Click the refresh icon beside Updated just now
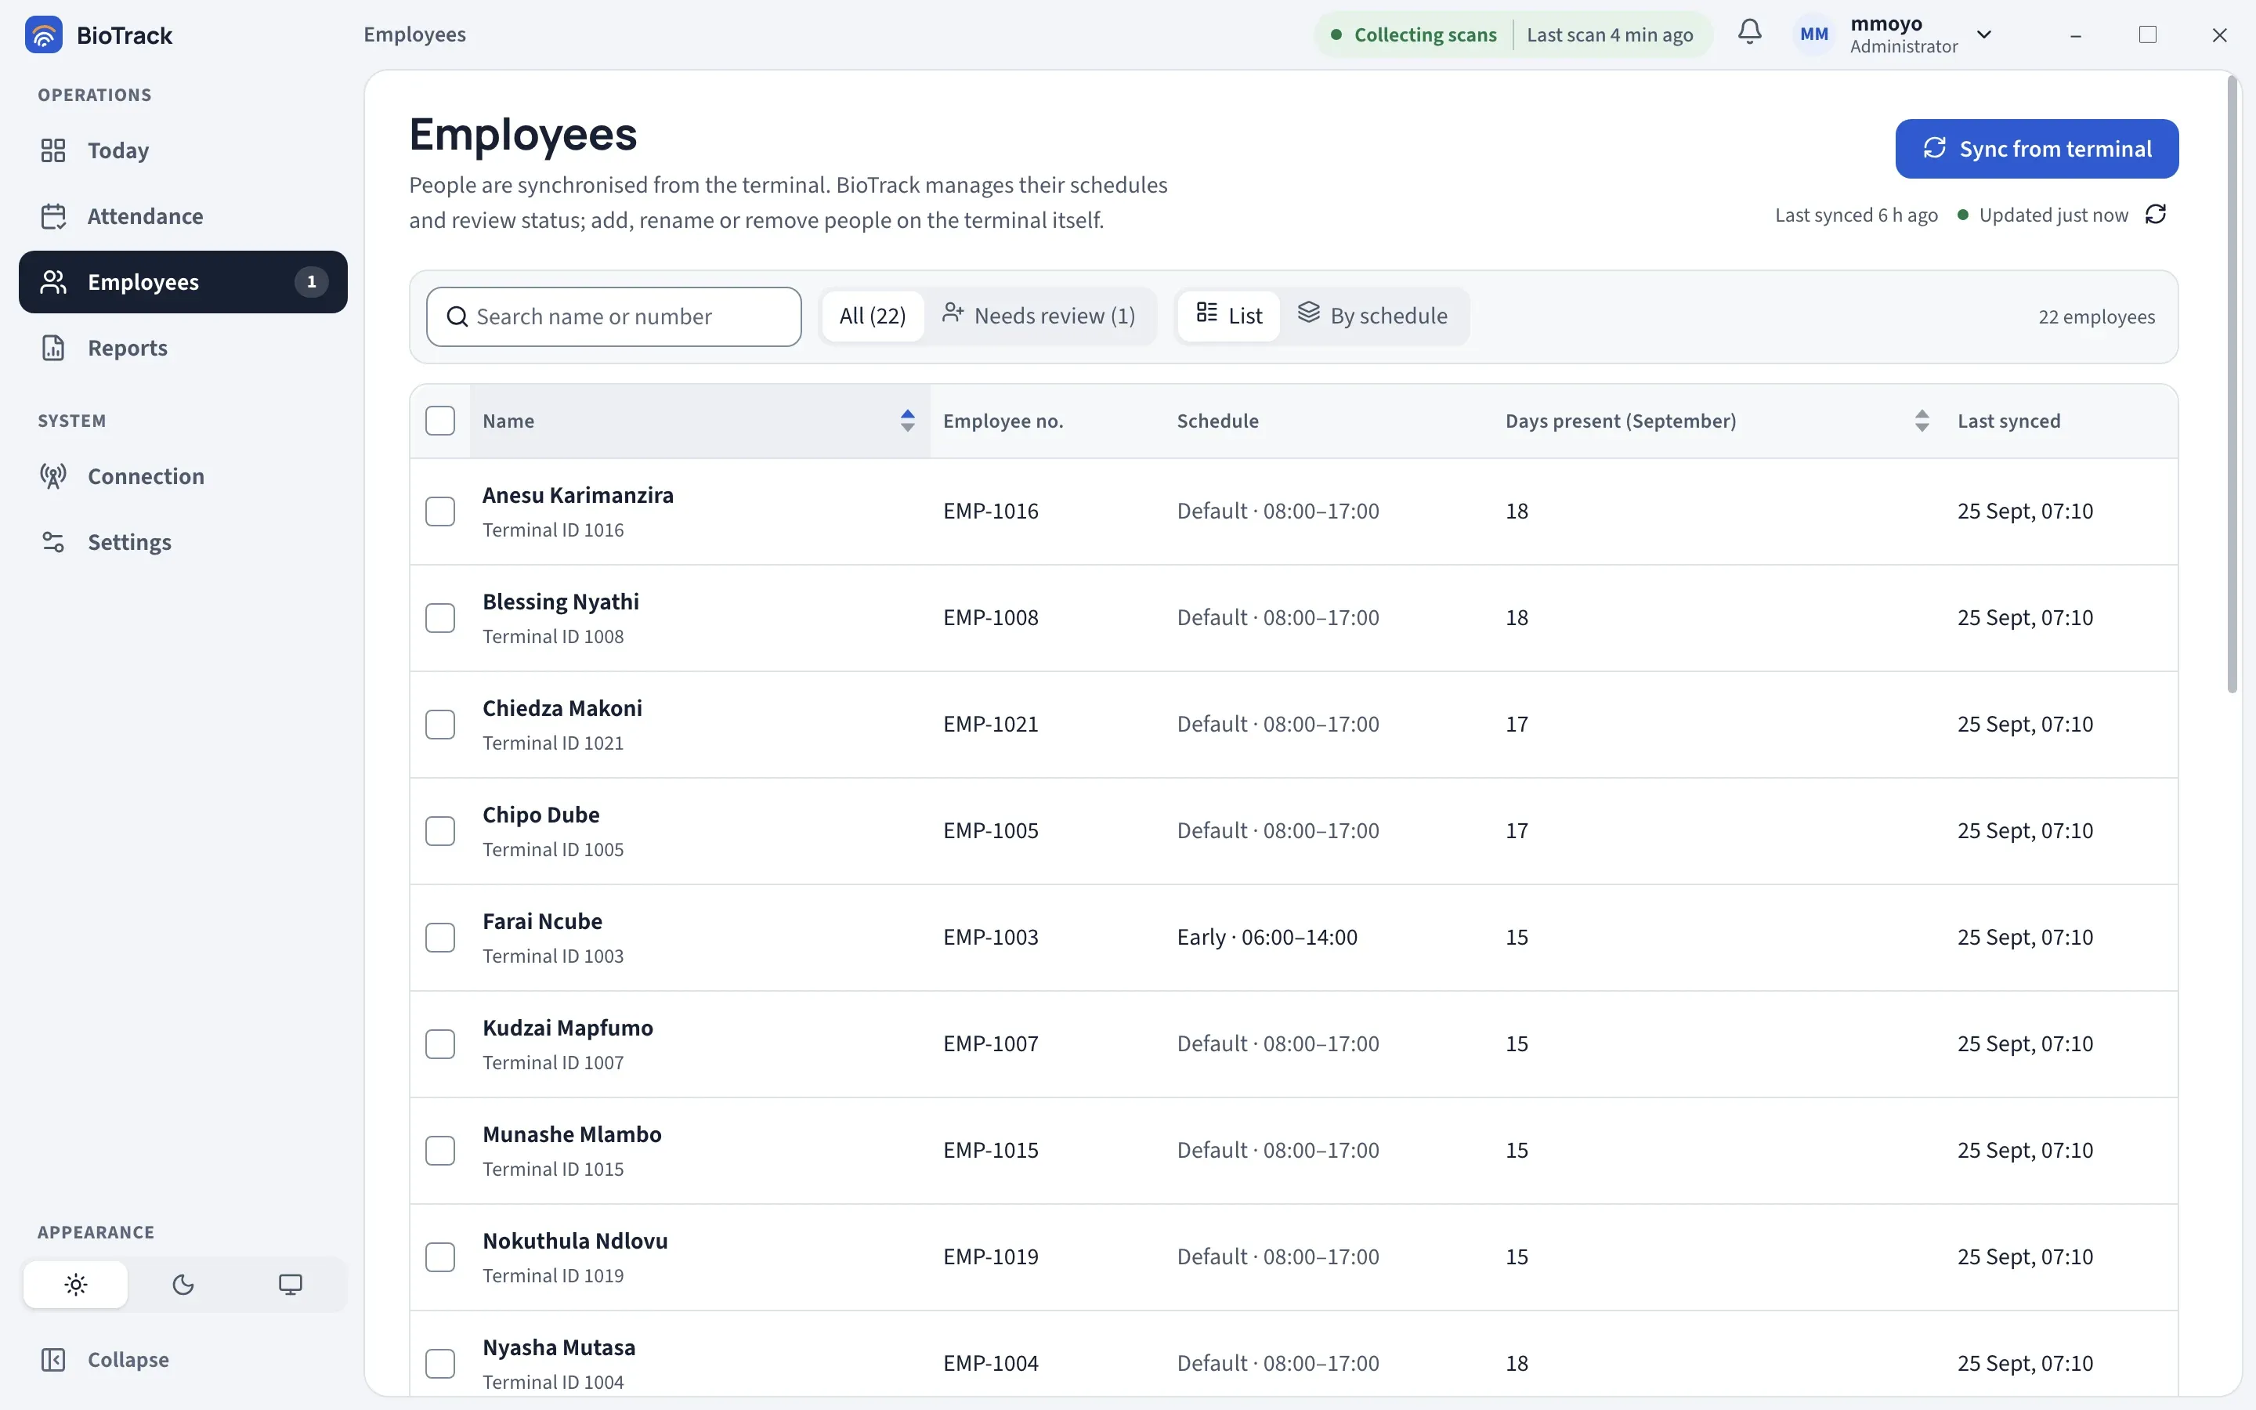The width and height of the screenshot is (2256, 1410). point(2155,215)
